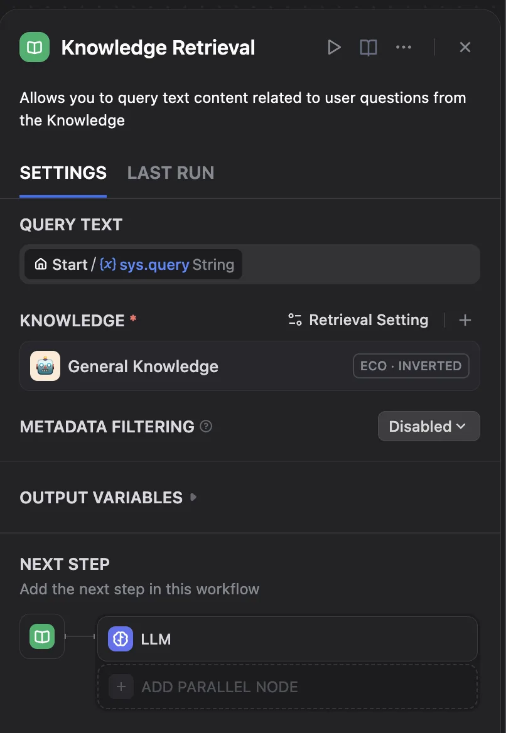Screen dimensions: 506x733
Task: Open the help documentation book icon
Action: tap(369, 48)
